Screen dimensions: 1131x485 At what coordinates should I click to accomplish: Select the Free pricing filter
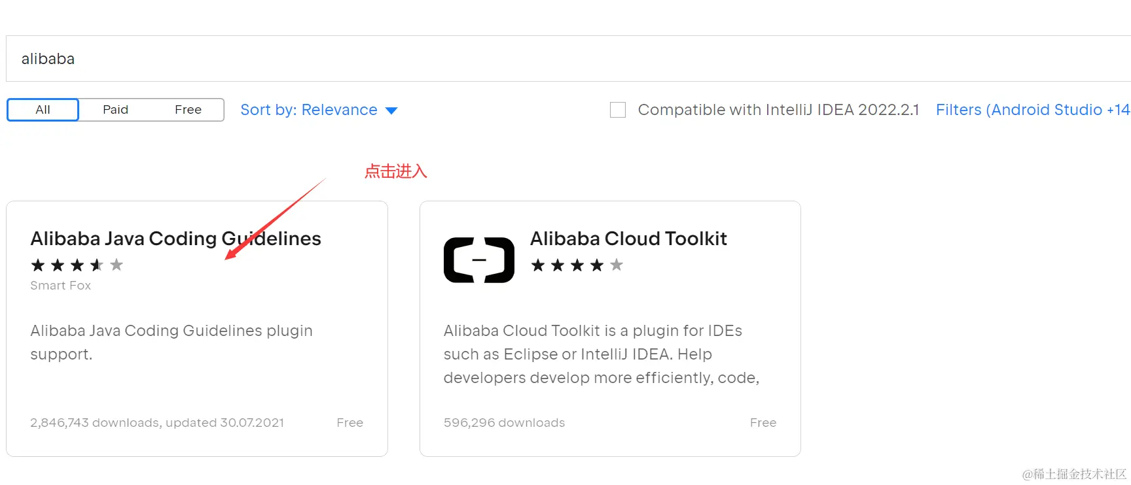188,110
